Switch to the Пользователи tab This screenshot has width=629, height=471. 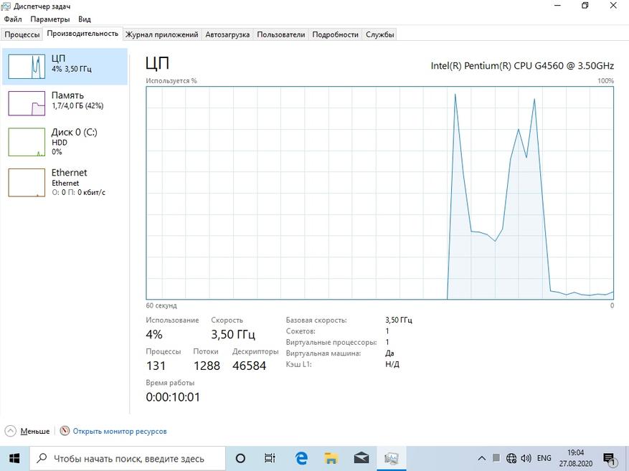click(x=281, y=34)
